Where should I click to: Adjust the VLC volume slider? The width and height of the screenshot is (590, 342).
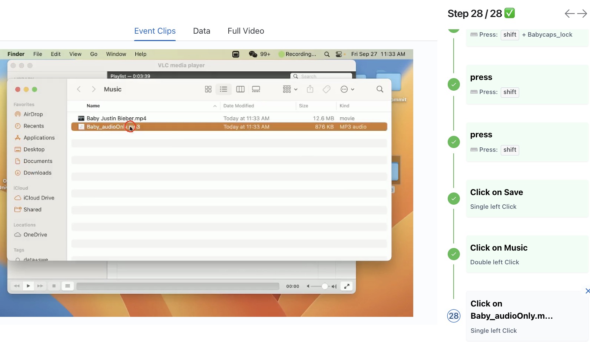click(321, 286)
